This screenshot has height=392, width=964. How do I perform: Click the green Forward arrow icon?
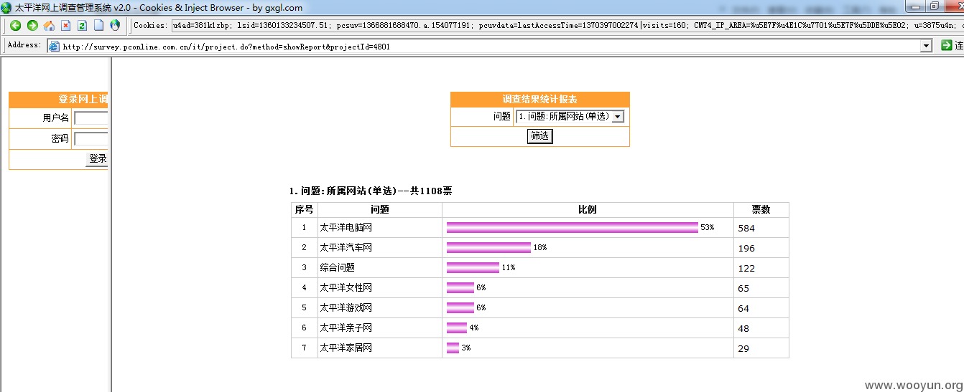(32, 26)
